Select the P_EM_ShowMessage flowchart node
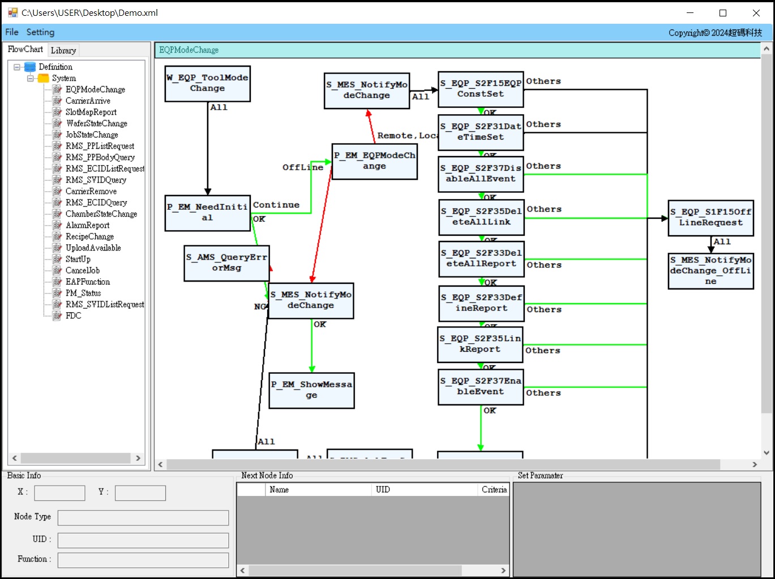 coord(311,390)
